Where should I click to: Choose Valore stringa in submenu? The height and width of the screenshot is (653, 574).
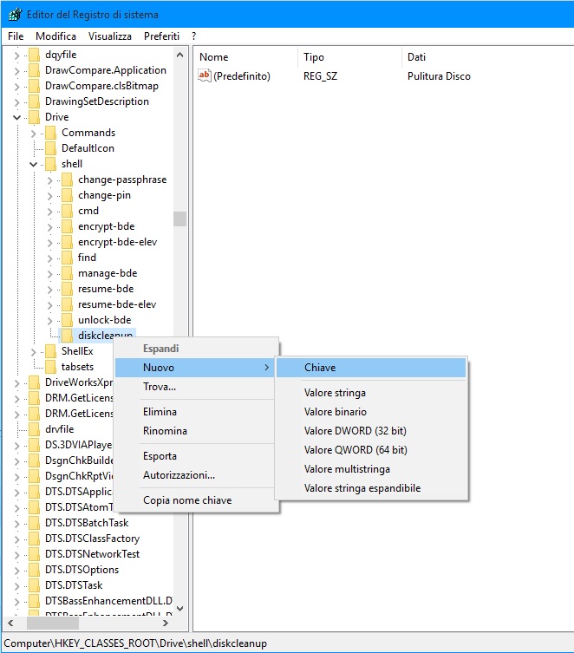click(371, 393)
